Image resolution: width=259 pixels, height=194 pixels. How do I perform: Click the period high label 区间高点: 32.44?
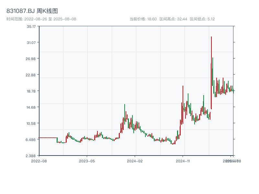pyautogui.click(x=173, y=19)
